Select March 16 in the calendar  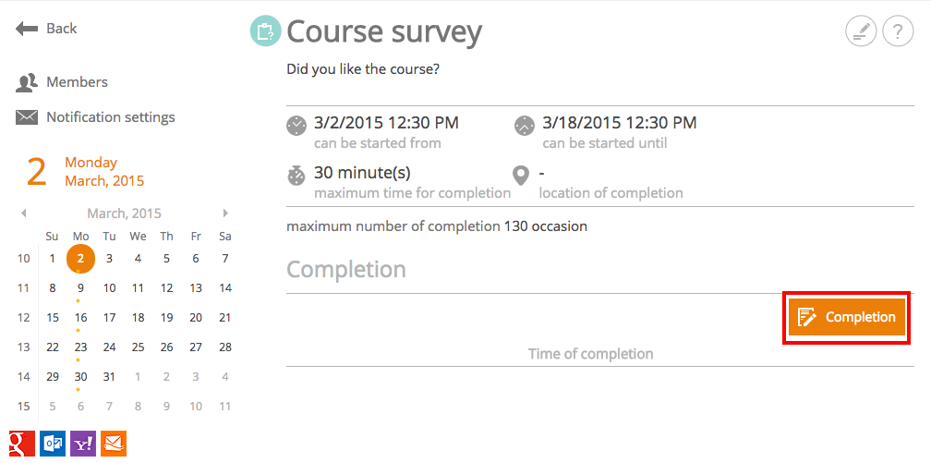tap(80, 318)
